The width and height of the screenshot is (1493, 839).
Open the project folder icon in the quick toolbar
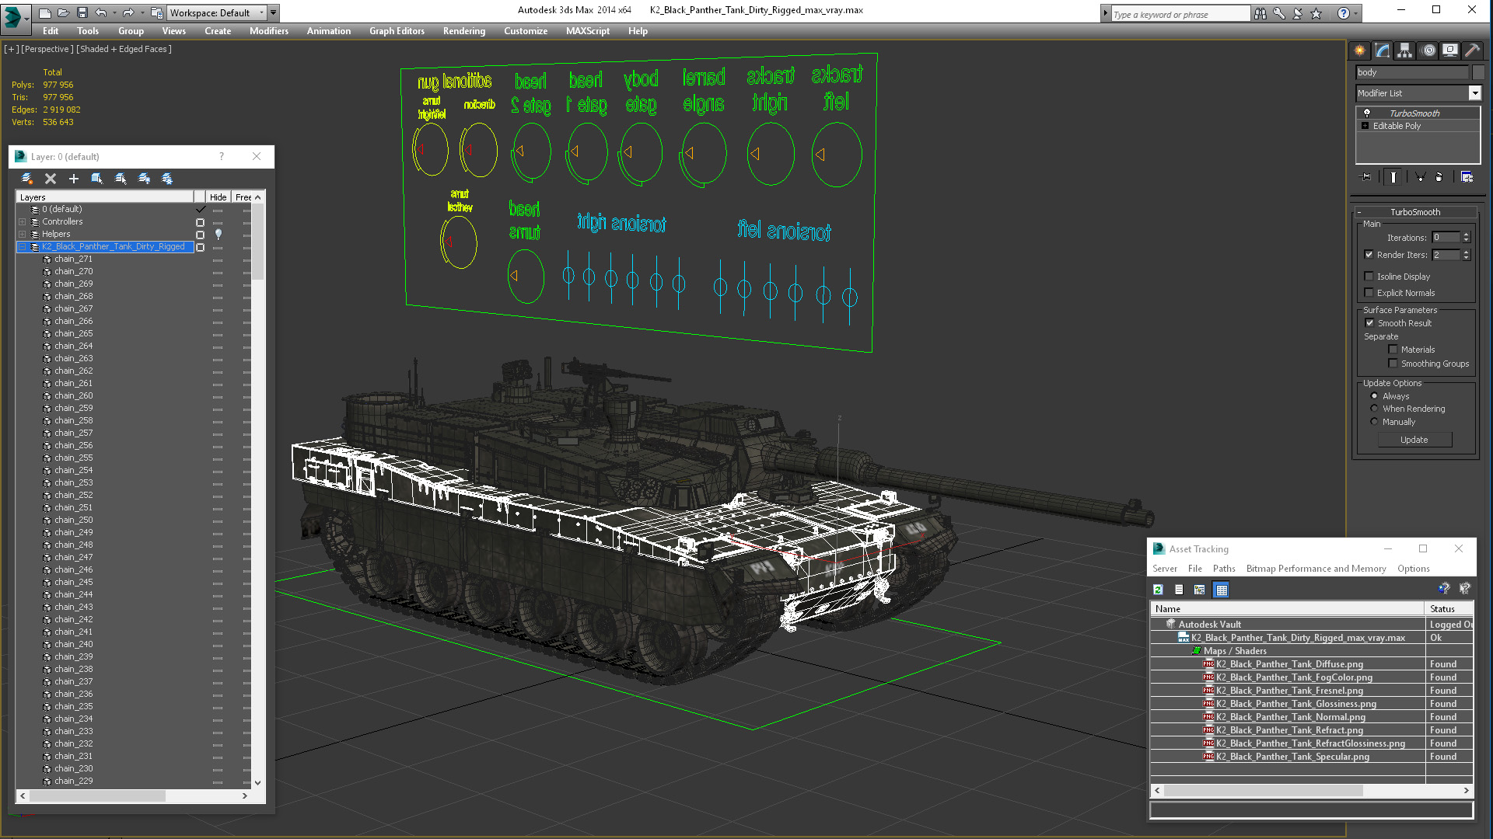[157, 12]
